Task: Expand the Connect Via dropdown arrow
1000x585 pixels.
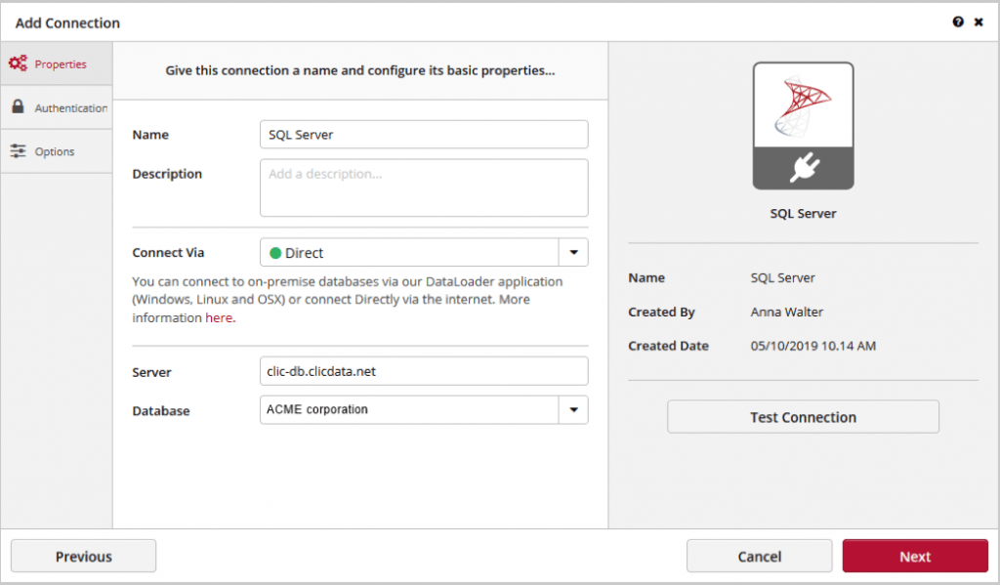Action: click(x=573, y=253)
